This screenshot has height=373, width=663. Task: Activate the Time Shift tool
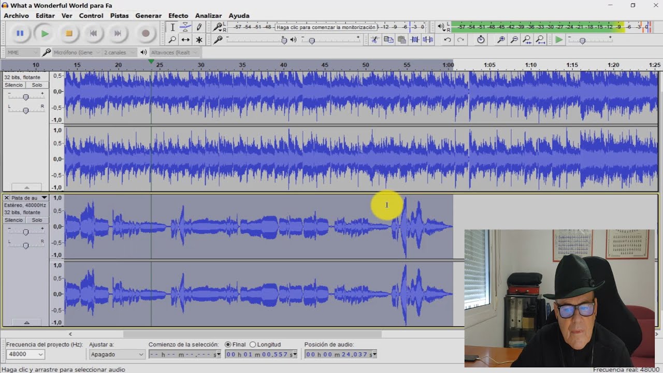(185, 39)
